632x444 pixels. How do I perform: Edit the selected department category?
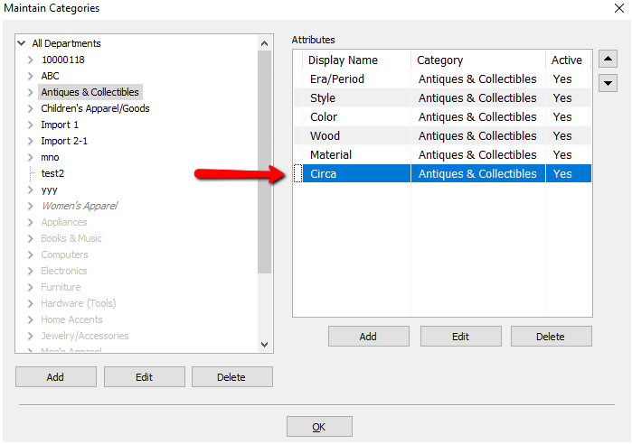145,377
